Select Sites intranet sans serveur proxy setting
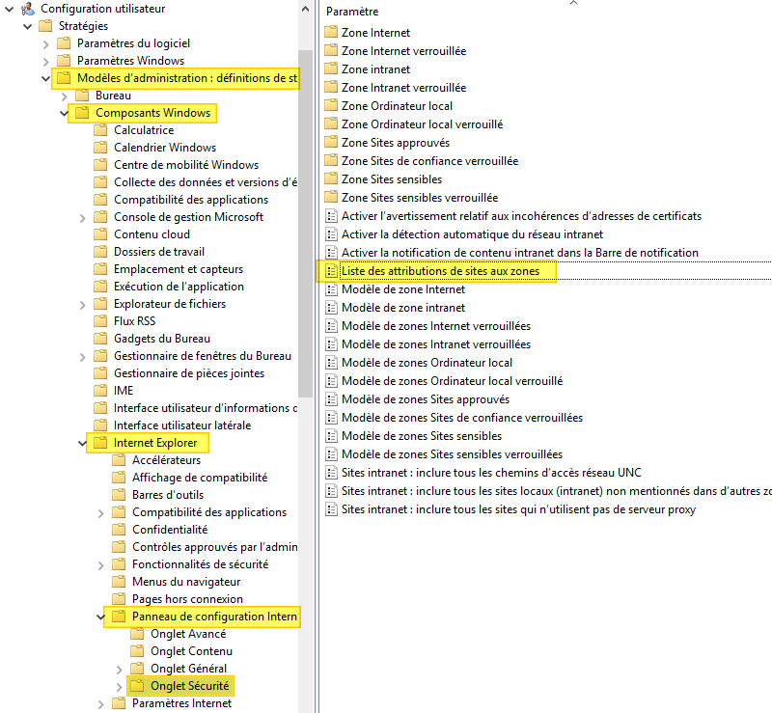 518,509
